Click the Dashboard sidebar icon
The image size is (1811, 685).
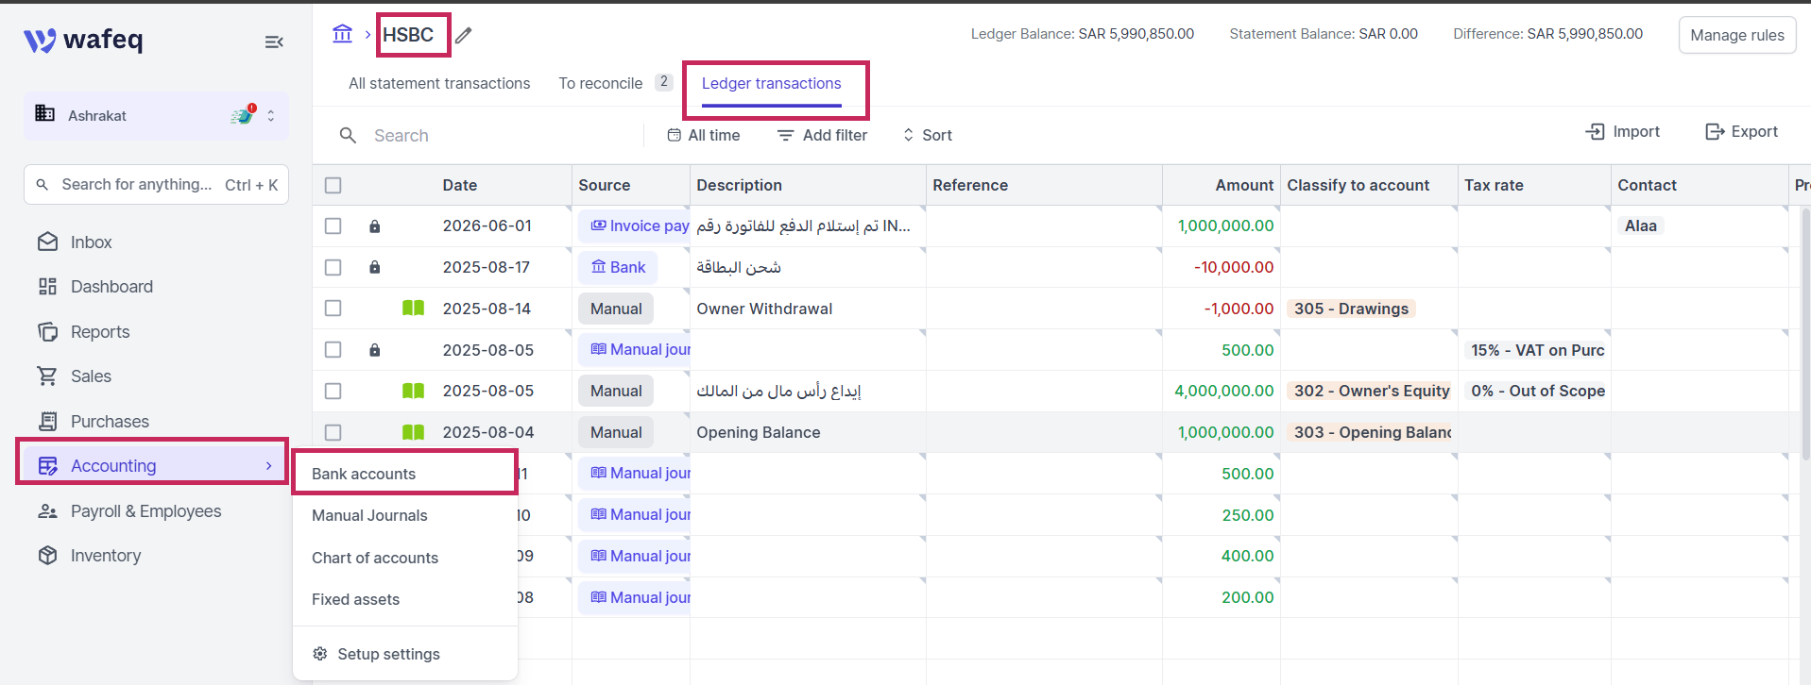47,287
